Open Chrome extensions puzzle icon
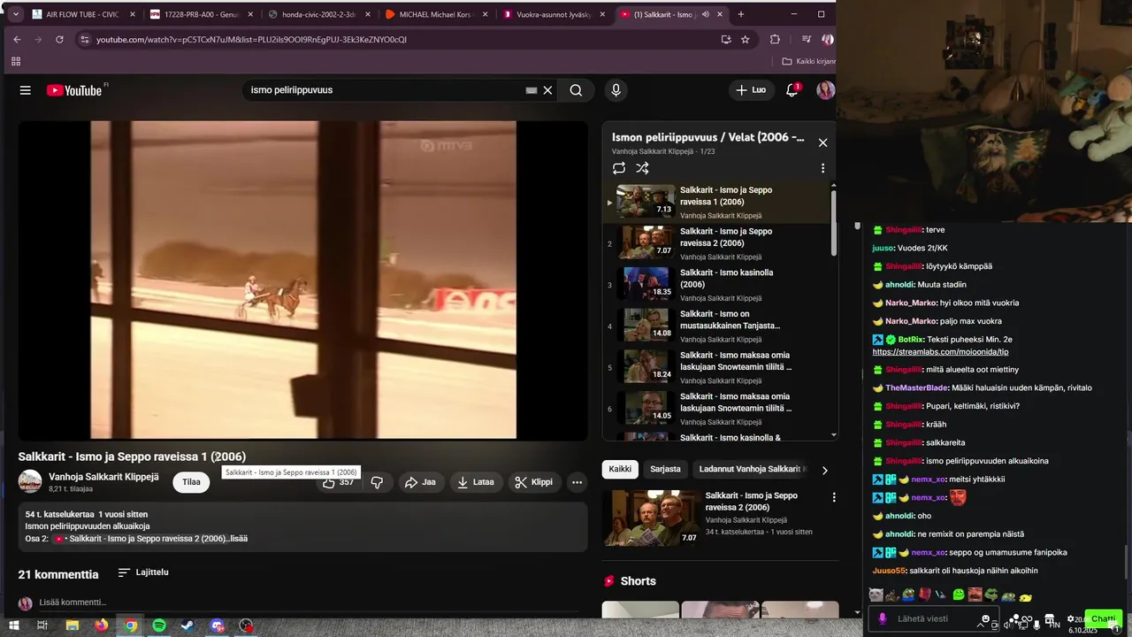 pyautogui.click(x=775, y=39)
